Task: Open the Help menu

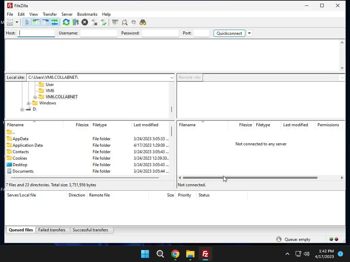Action: click(106, 14)
